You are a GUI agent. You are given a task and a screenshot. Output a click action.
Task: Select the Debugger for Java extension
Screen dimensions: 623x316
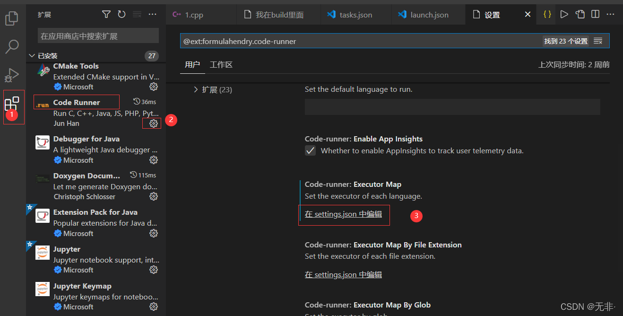point(96,149)
